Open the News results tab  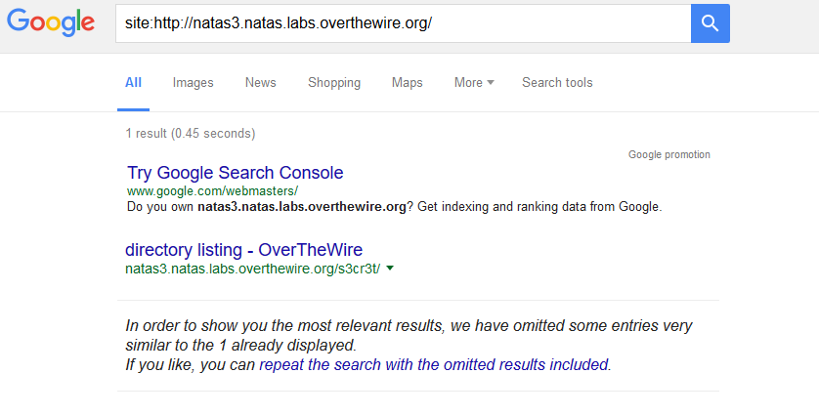(x=261, y=82)
